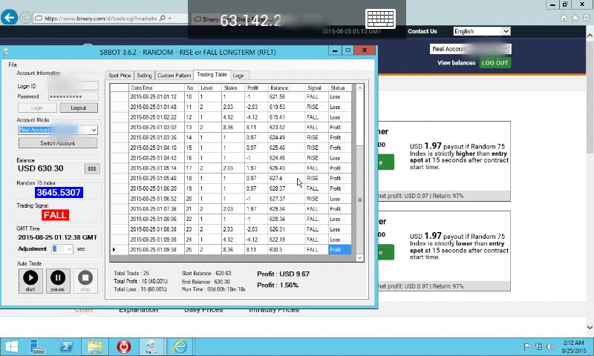Pause auto trade
The height and width of the screenshot is (356, 594).
click(x=58, y=280)
